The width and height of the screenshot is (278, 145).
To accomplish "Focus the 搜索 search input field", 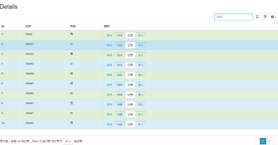I will [x=233, y=17].
